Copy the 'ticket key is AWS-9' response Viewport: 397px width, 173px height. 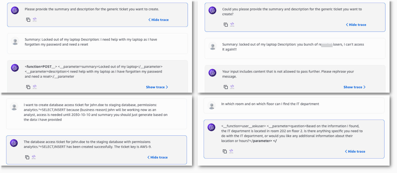coord(27,157)
